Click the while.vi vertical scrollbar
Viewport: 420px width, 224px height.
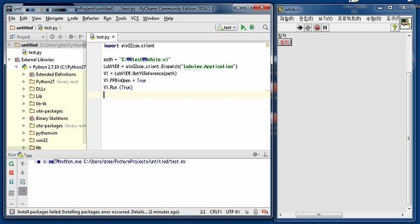[409, 138]
